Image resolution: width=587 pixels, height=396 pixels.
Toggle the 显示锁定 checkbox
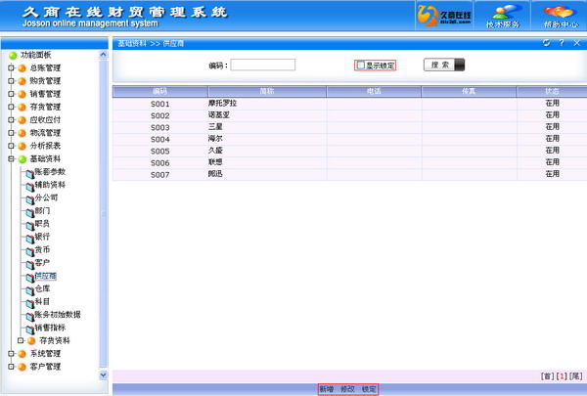point(360,66)
